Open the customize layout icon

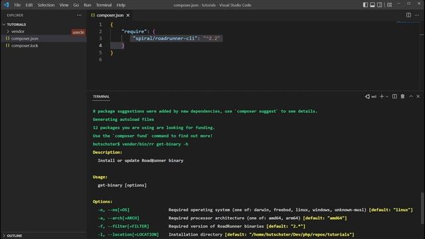point(390,5)
